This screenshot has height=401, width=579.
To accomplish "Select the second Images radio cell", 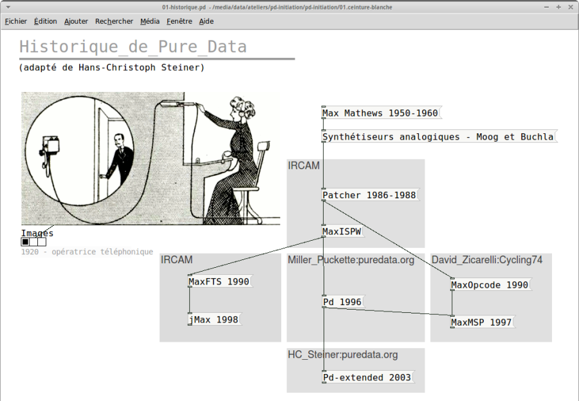I will click(33, 242).
